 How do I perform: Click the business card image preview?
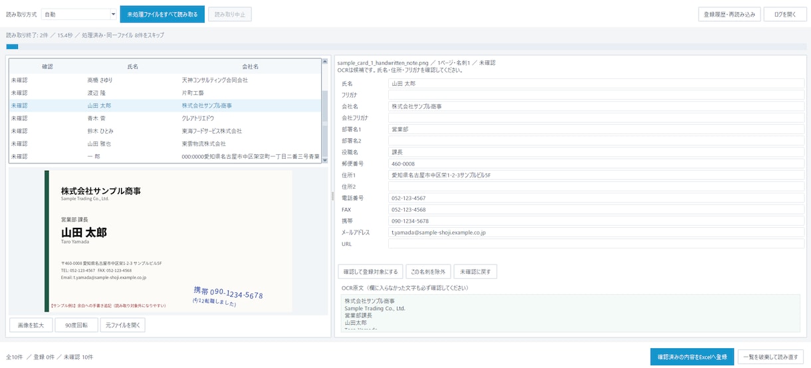pos(168,240)
